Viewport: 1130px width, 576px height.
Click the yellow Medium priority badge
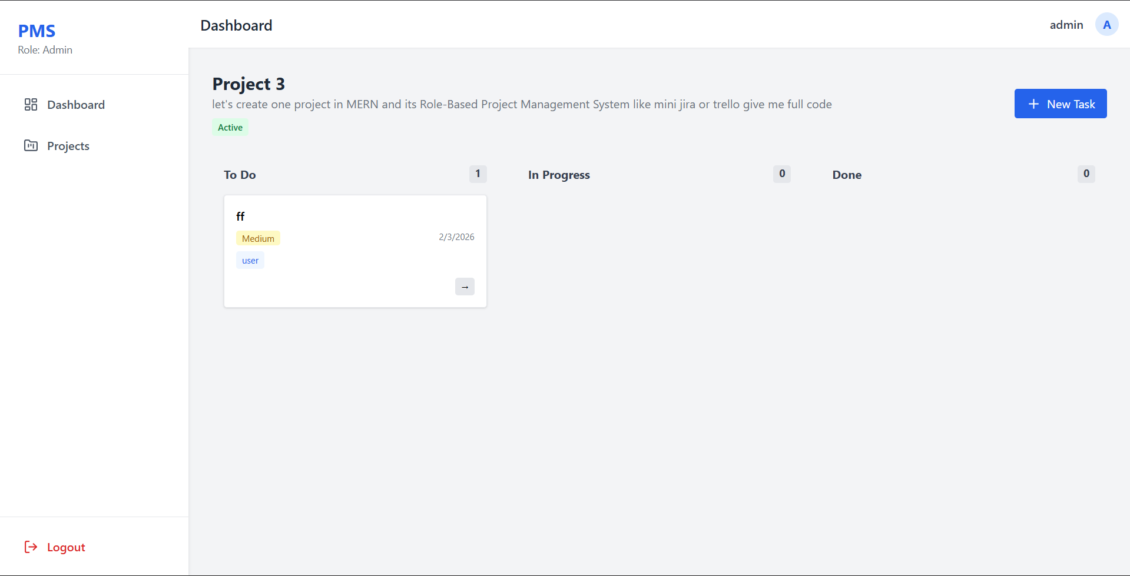pyautogui.click(x=258, y=238)
